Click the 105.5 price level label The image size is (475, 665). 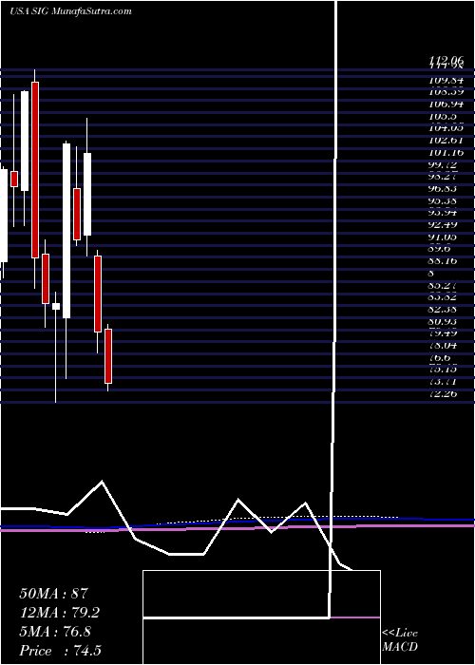[x=442, y=116]
